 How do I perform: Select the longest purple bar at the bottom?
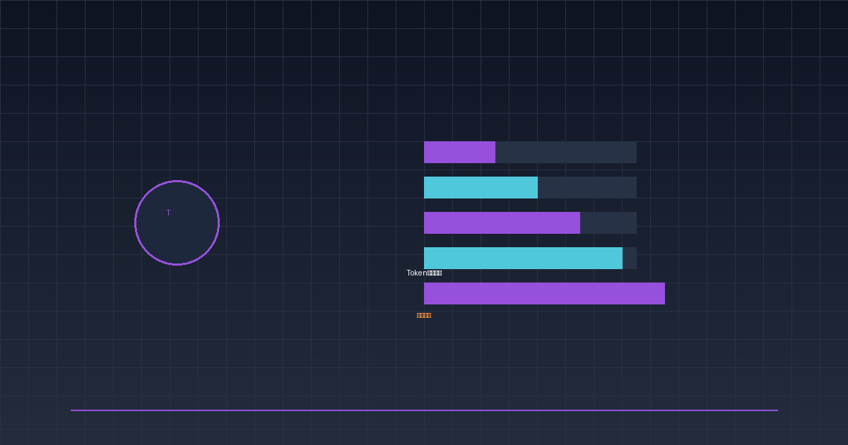tap(544, 293)
